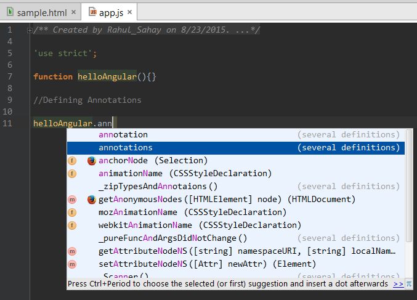Image resolution: width=417 pixels, height=300 pixels.
Task: Select the getAttributeNodeNS suggestion
Action: (236, 251)
